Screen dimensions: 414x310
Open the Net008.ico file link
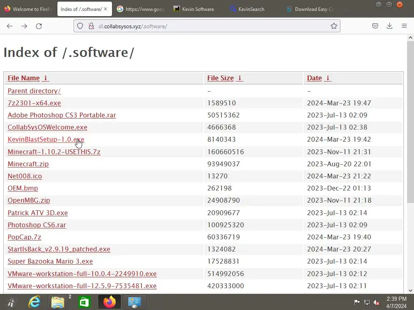coord(25,176)
